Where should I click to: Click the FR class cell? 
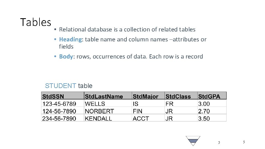pos(169,104)
